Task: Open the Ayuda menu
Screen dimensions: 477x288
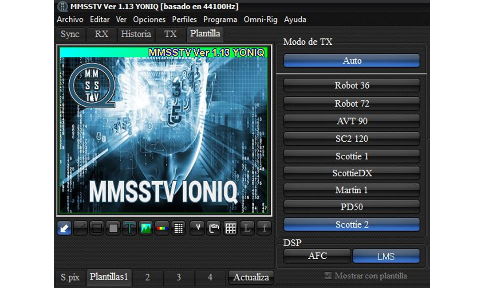Action: point(295,19)
